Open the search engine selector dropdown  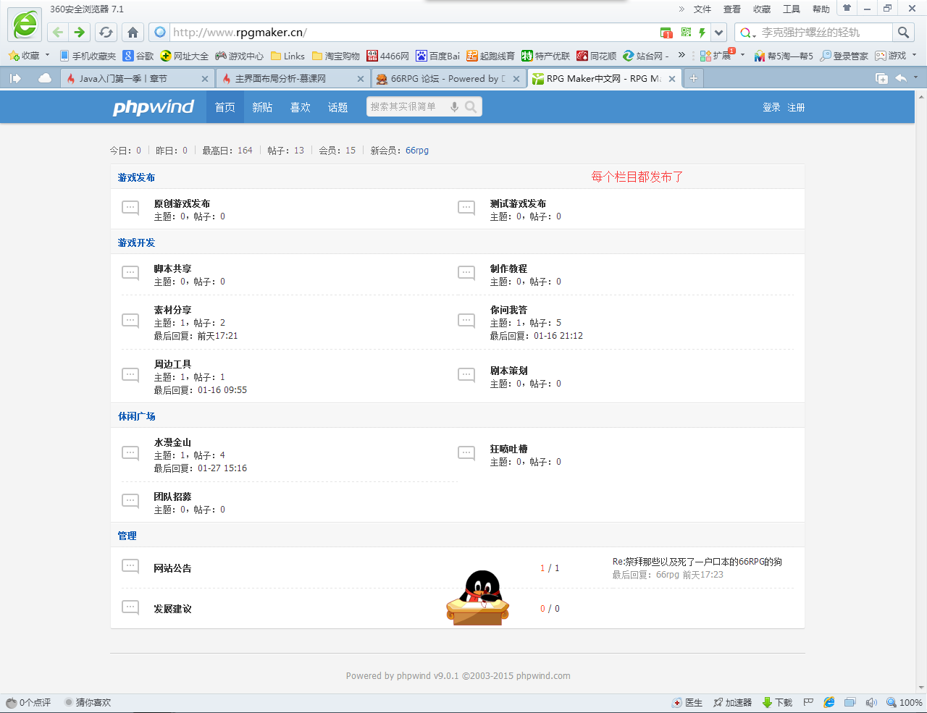(748, 33)
